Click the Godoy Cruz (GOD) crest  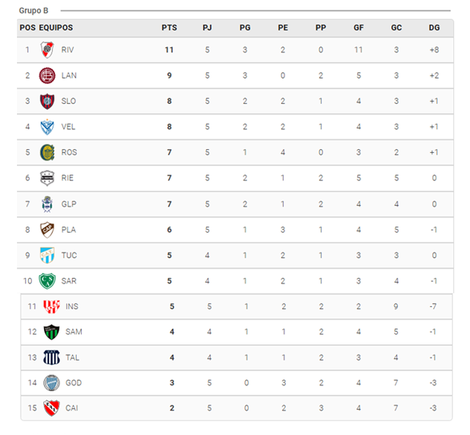[51, 383]
